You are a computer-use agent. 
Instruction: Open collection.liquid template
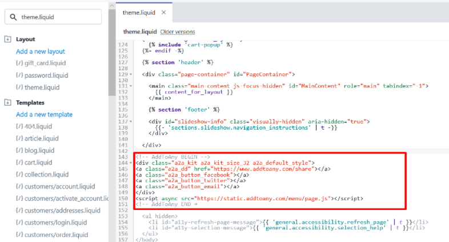pos(46,175)
